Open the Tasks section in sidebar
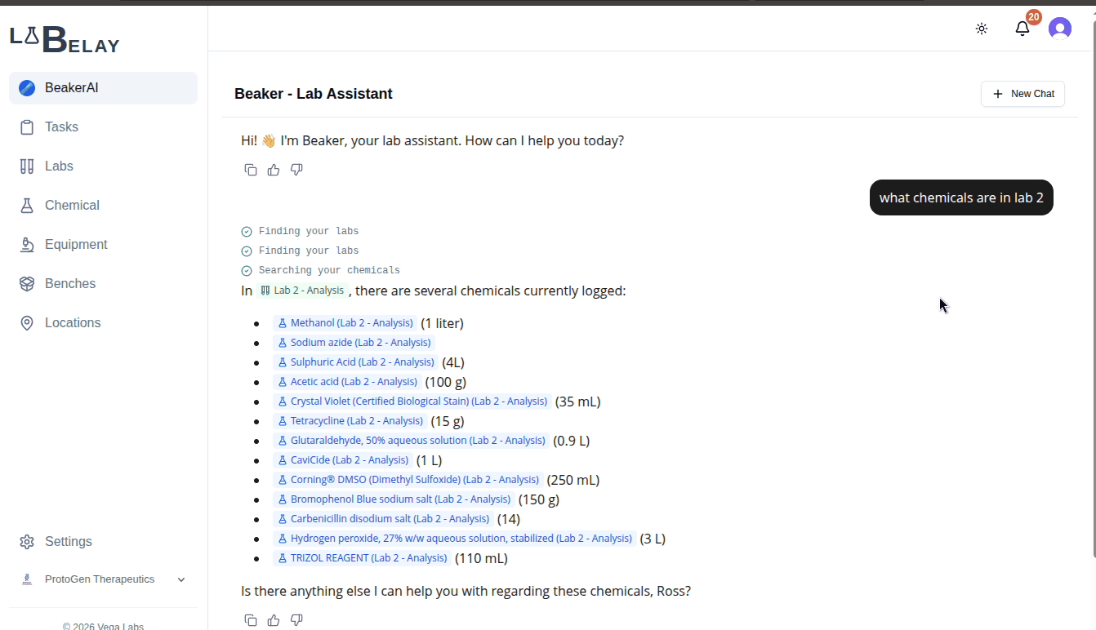The width and height of the screenshot is (1096, 630). tap(61, 127)
